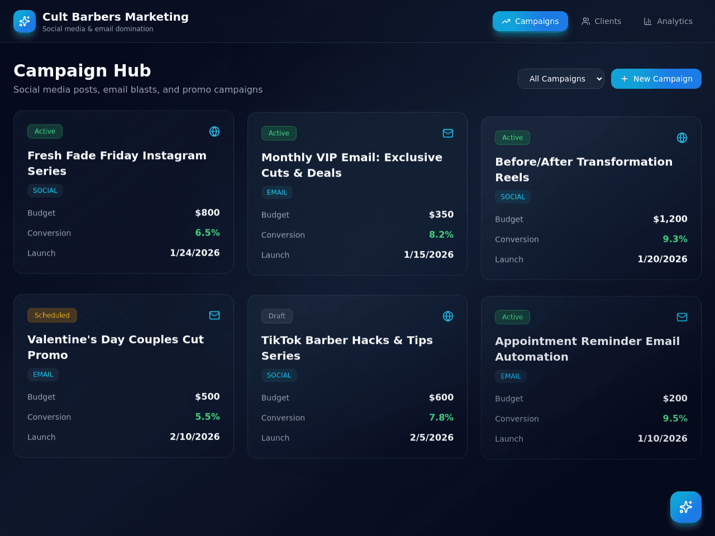Open the floating sparkle assistant button
The width and height of the screenshot is (715, 536).
686,507
